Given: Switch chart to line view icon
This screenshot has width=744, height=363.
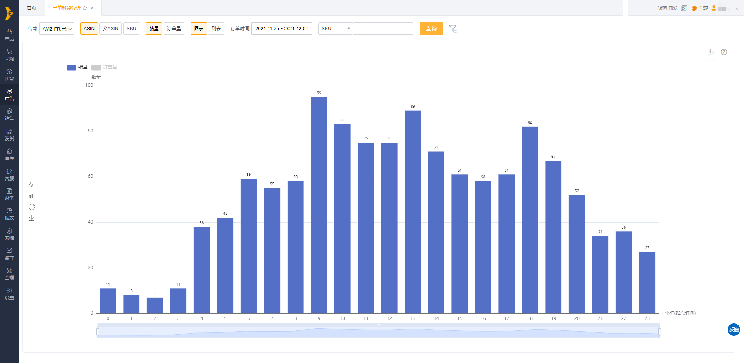Looking at the screenshot, I should (32, 185).
